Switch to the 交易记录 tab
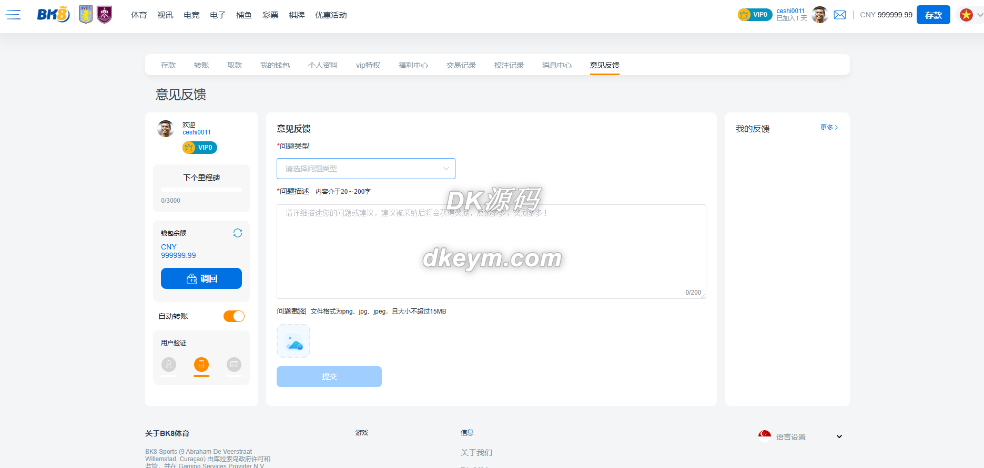Viewport: 984px width, 468px height. click(x=461, y=65)
